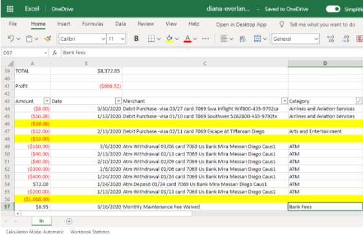Open Category column sort filter button
363x235 pixels.
(358, 101)
